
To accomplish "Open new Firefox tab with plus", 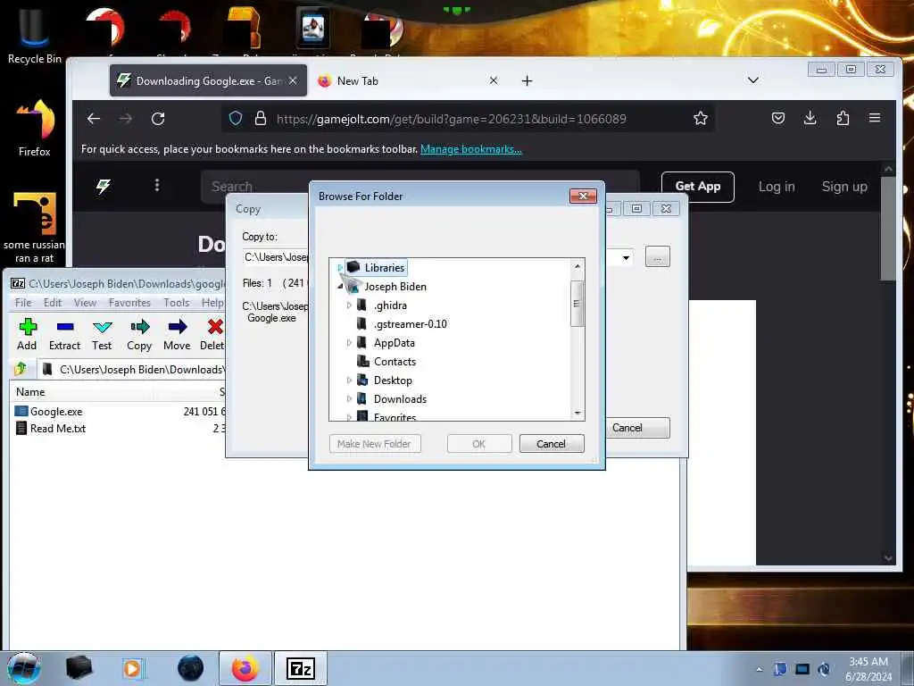I will click(527, 81).
